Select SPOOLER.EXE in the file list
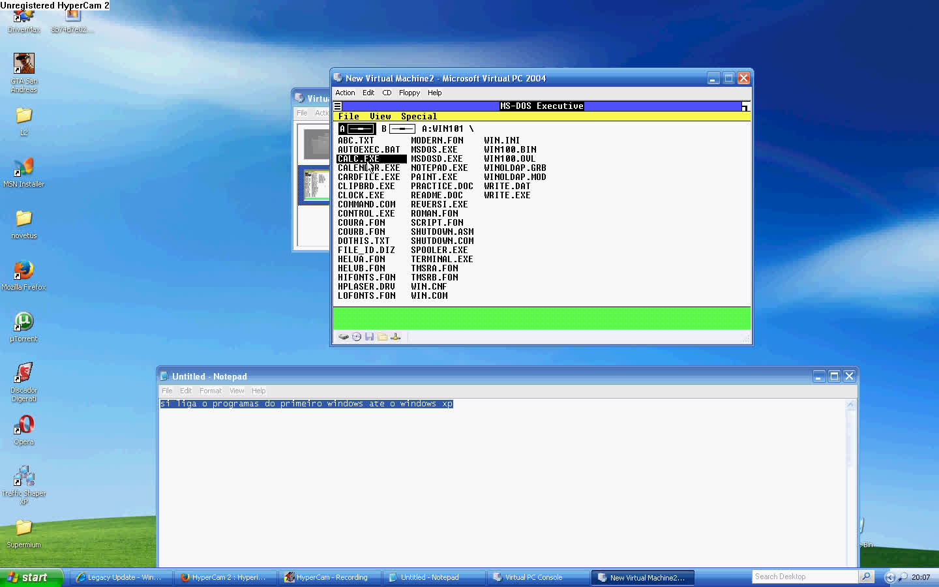939x587 pixels. pos(439,250)
